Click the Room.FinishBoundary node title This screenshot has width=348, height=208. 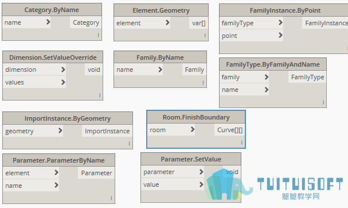pos(196,117)
